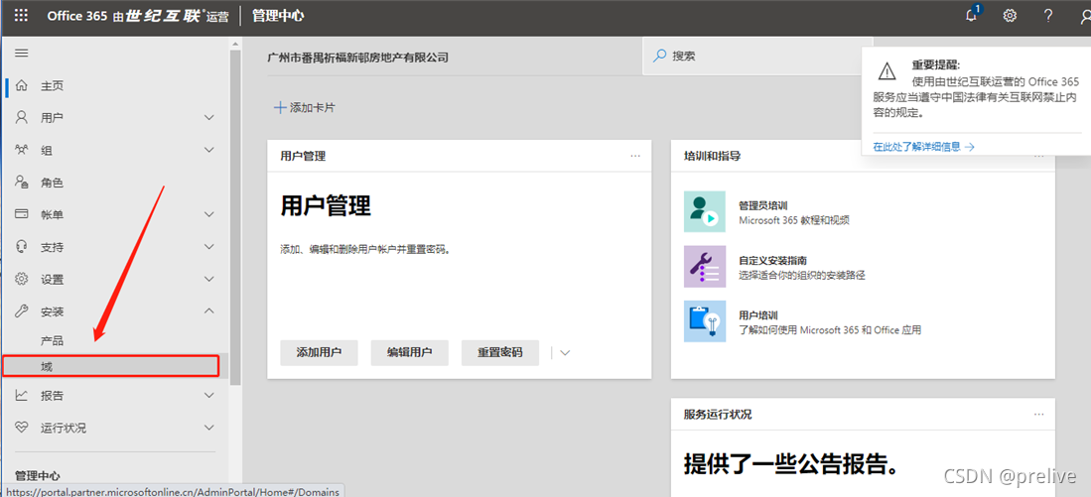Collapse the 安装 menu chevron
Viewport: 1091px width, 497px height.
[x=208, y=311]
